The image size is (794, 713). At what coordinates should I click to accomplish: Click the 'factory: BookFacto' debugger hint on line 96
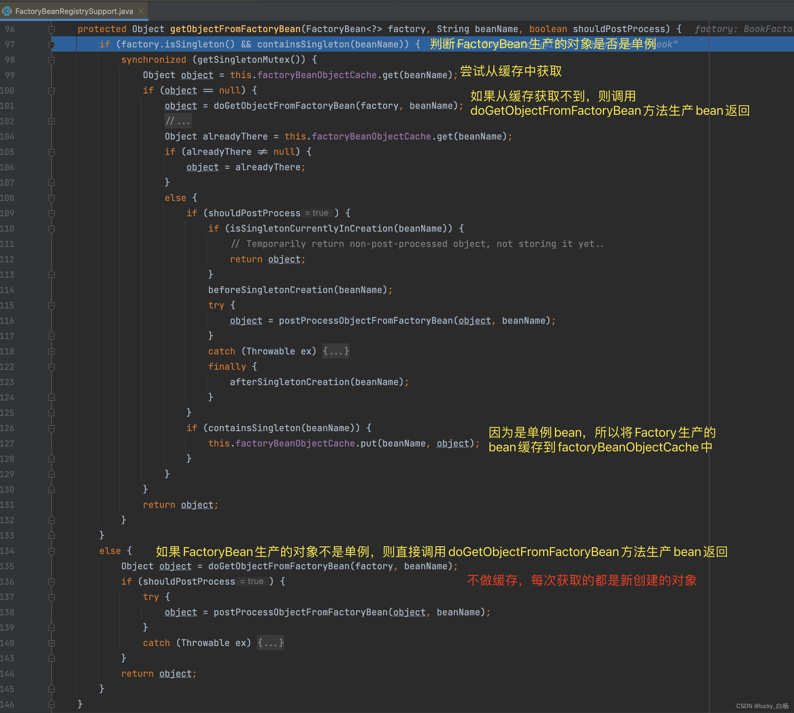(744, 29)
